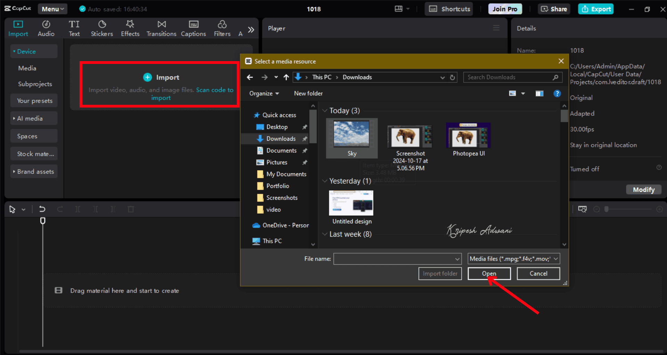Toggle the preview pane icon in dialog
This screenshot has height=355, width=667.
[539, 93]
